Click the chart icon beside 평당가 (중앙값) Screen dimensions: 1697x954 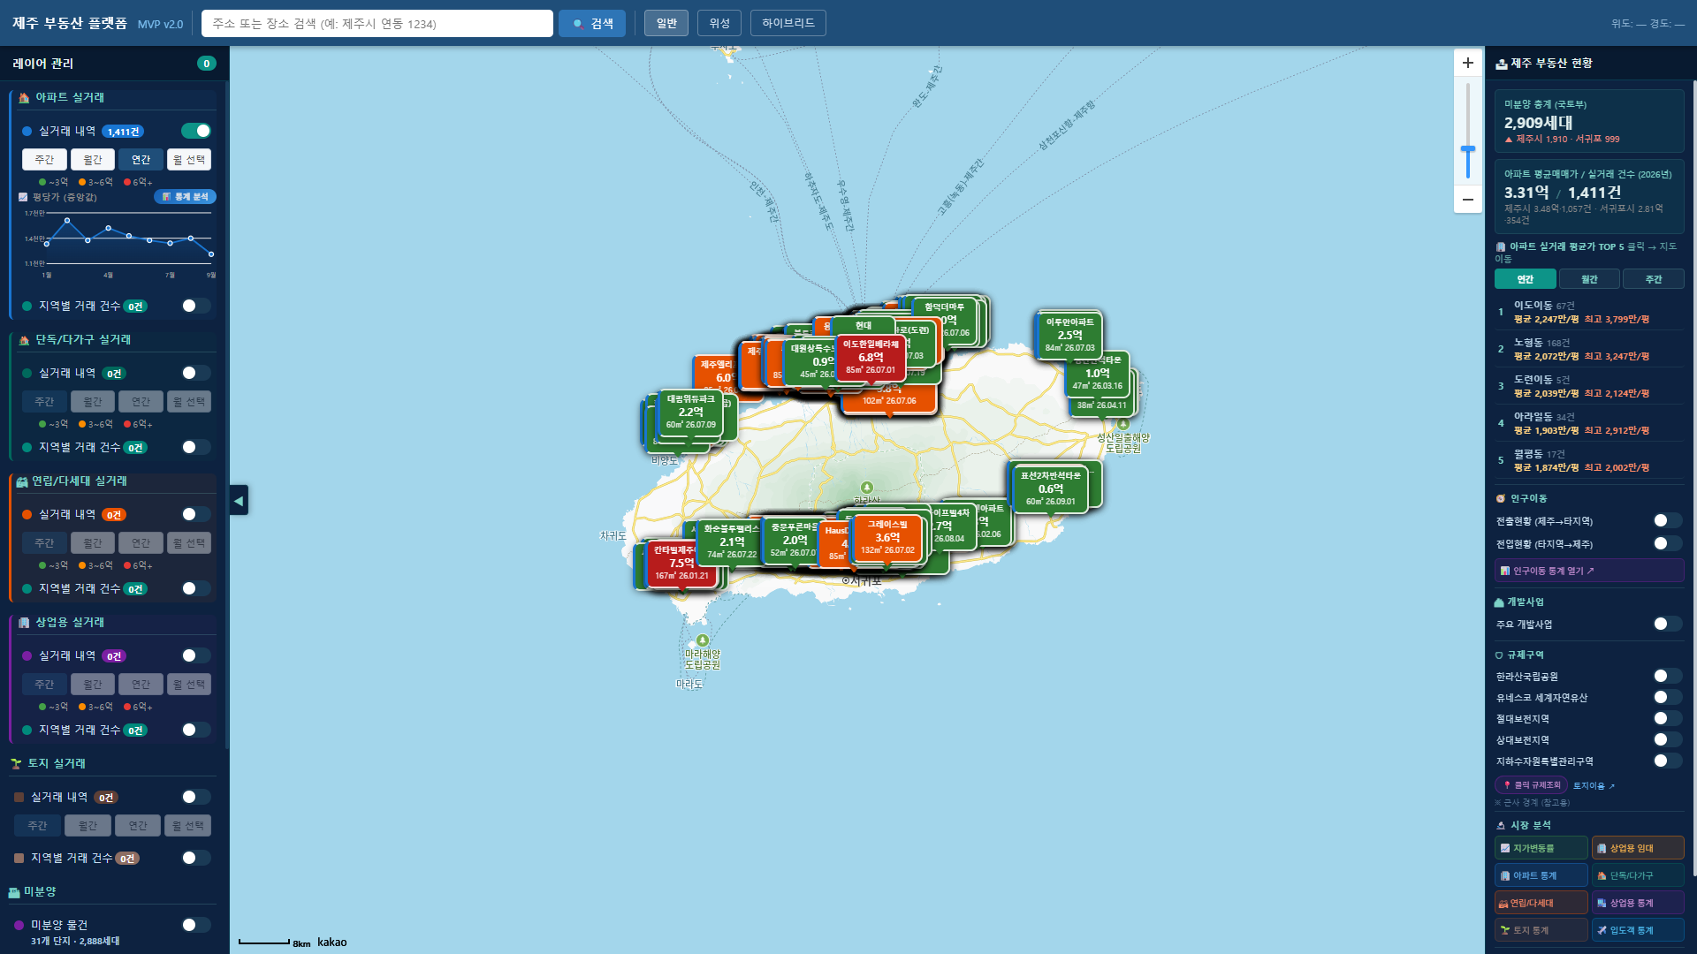pos(24,197)
